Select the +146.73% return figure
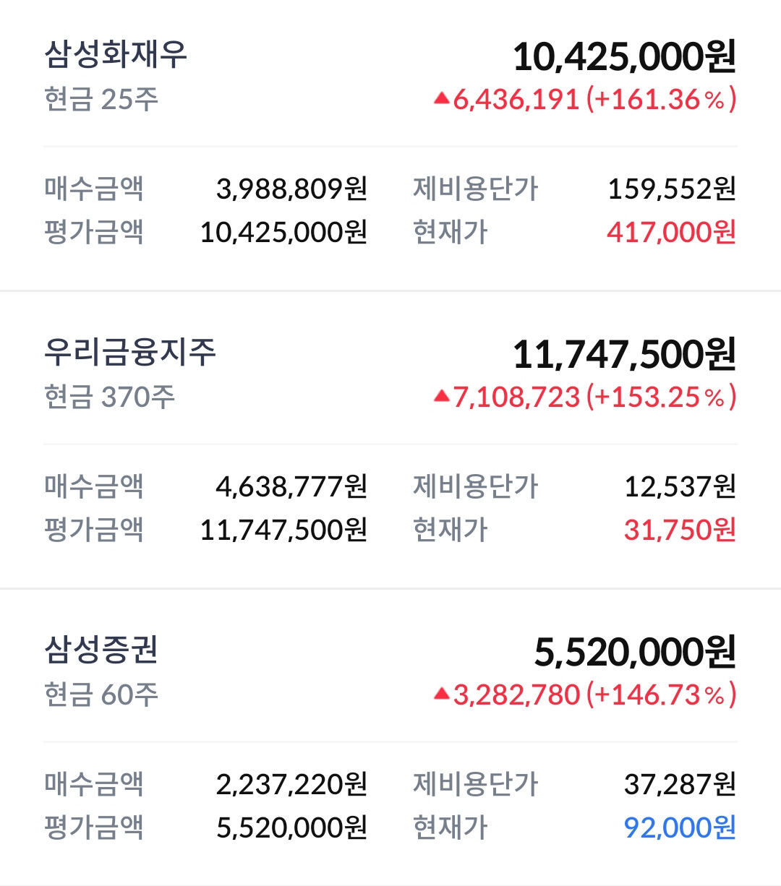The width and height of the screenshot is (781, 886). coord(661,694)
